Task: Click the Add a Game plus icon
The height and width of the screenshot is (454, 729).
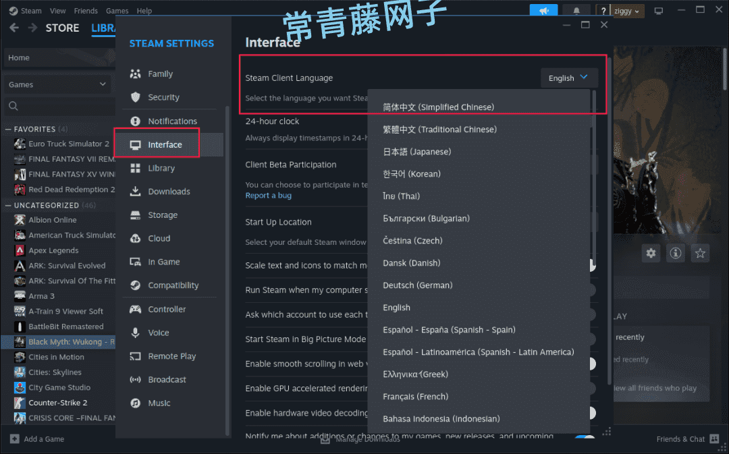Action: (x=14, y=438)
